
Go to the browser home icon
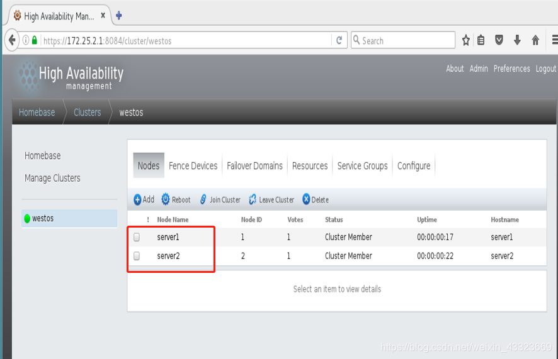coord(535,40)
